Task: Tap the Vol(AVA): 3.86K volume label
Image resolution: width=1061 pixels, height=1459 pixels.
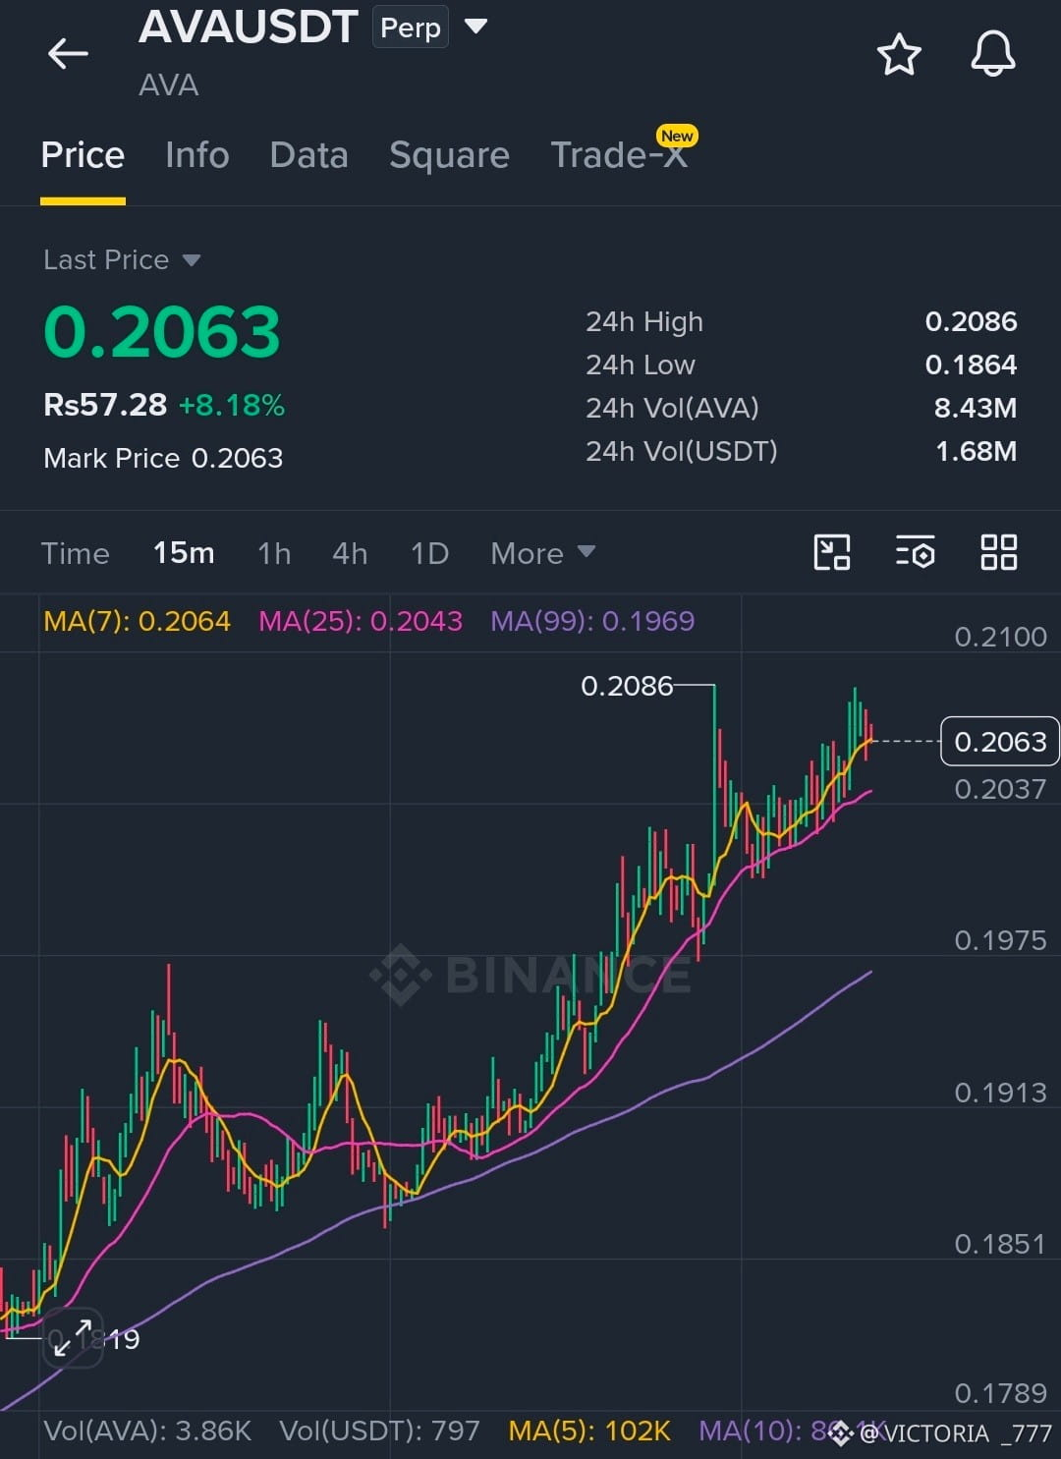Action: (147, 1431)
